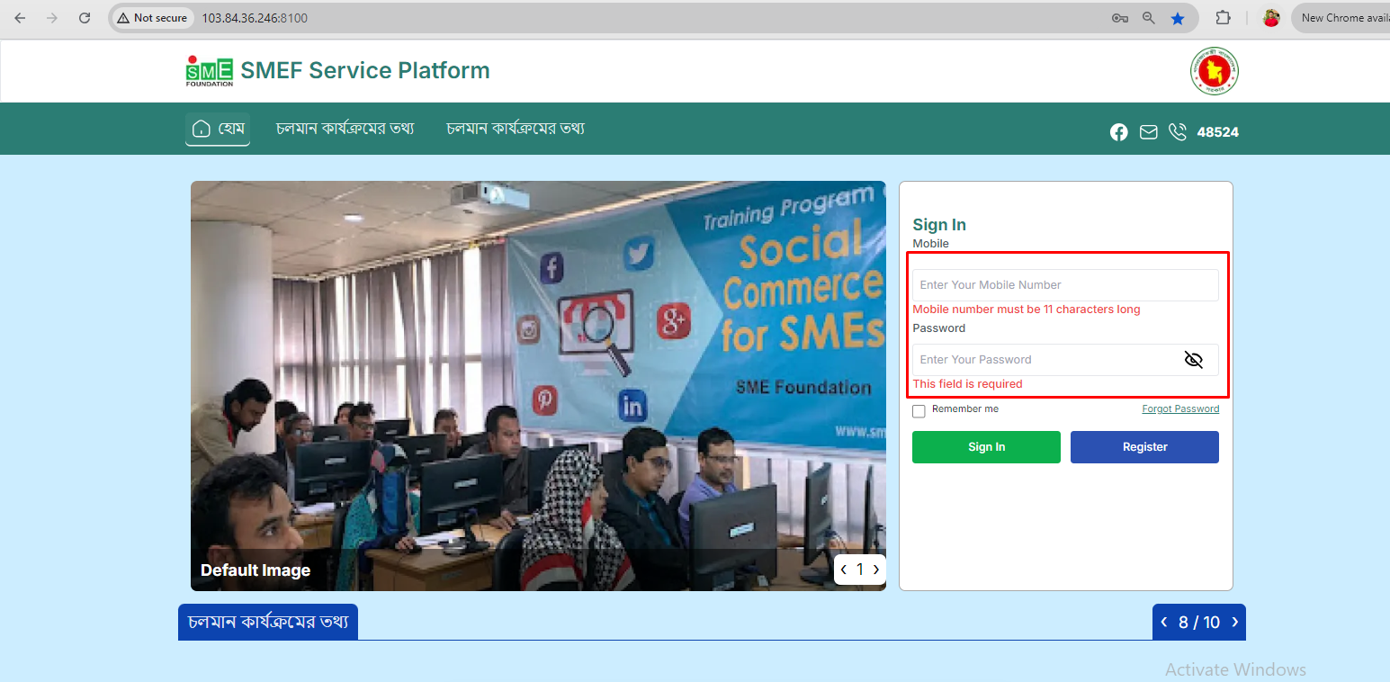Click the SME Foundation logo
The width and height of the screenshot is (1390, 682).
[x=210, y=71]
